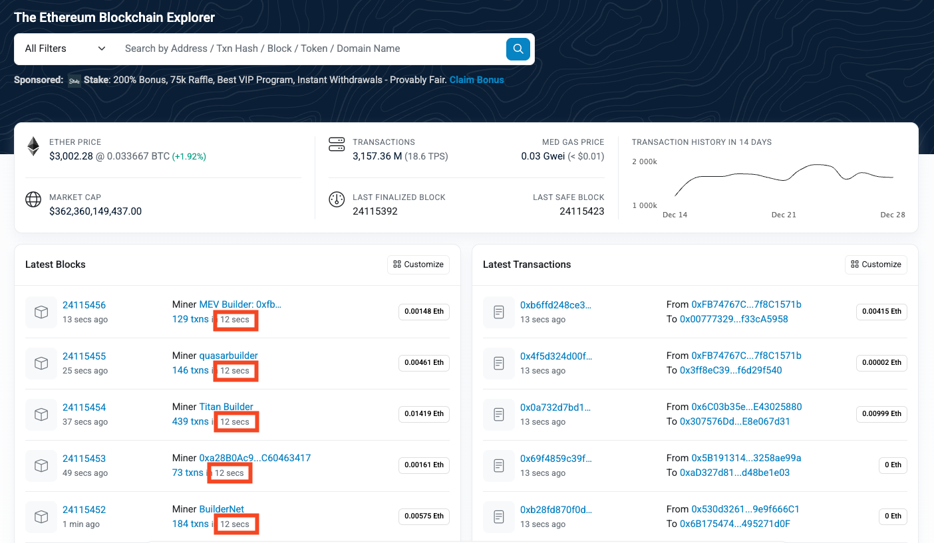This screenshot has height=543, width=934.
Task: Click the cube icon for block 24115452
Action: [41, 517]
